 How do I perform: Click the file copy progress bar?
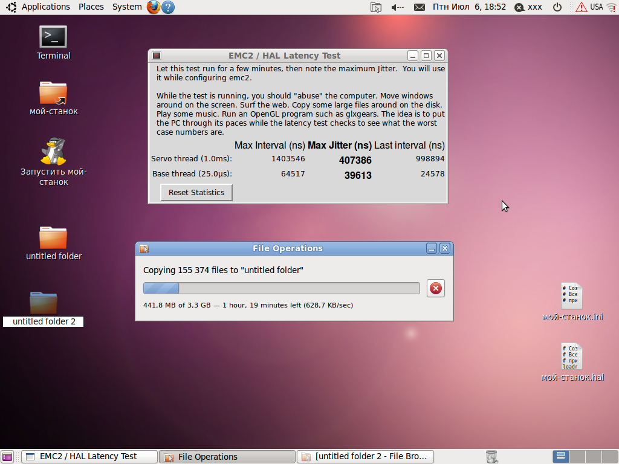tap(282, 288)
